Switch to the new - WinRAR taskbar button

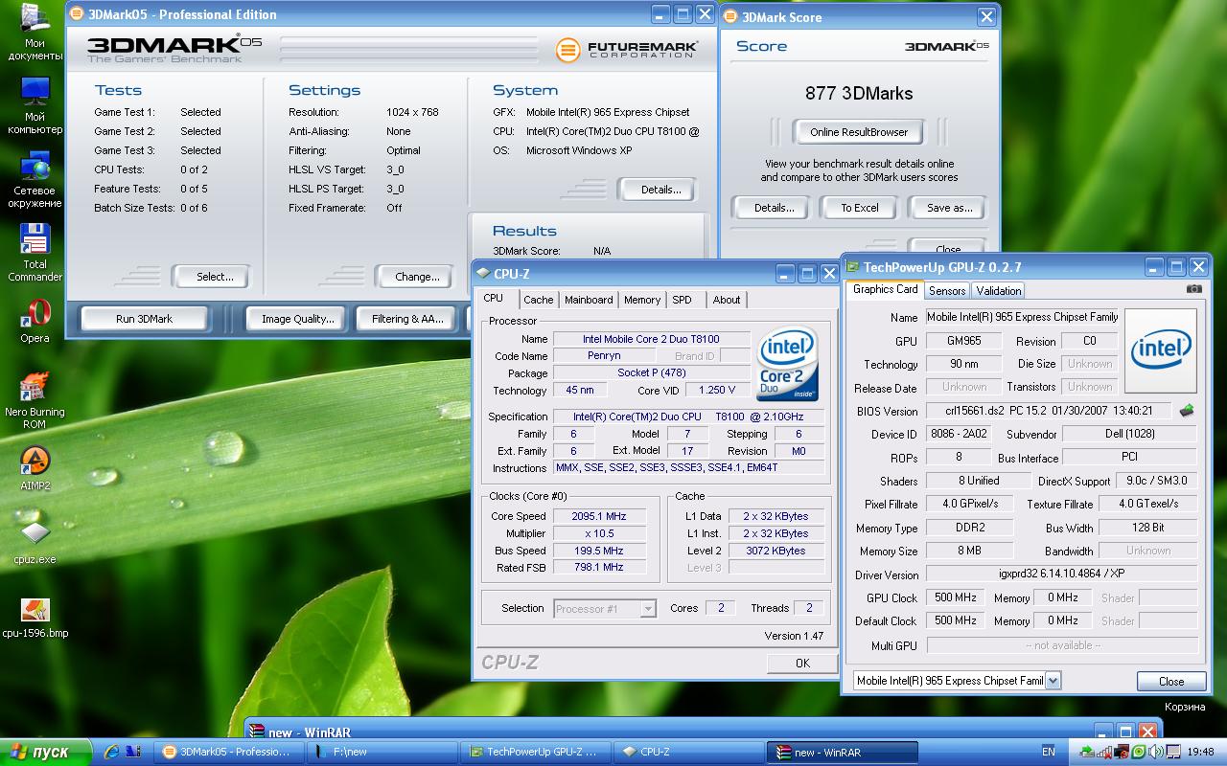(x=842, y=752)
